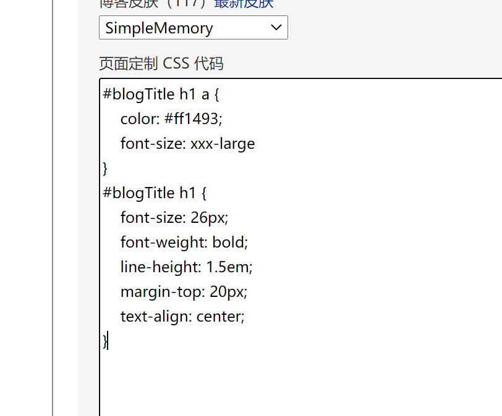Place cursor on 'line-height: 1.5em;' line
Screen dimensions: 502x416
pos(186,267)
